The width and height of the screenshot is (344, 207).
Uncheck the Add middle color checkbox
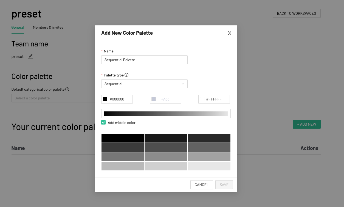[103, 122]
